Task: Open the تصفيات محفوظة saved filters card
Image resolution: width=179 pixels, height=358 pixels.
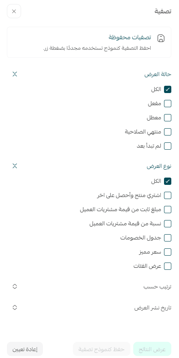Action: [x=89, y=42]
